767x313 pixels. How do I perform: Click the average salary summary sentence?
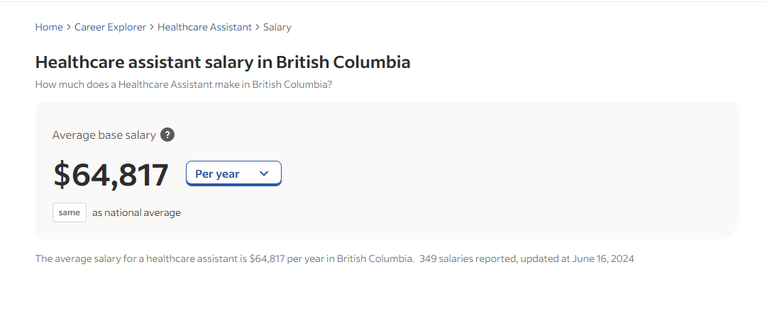coord(224,258)
